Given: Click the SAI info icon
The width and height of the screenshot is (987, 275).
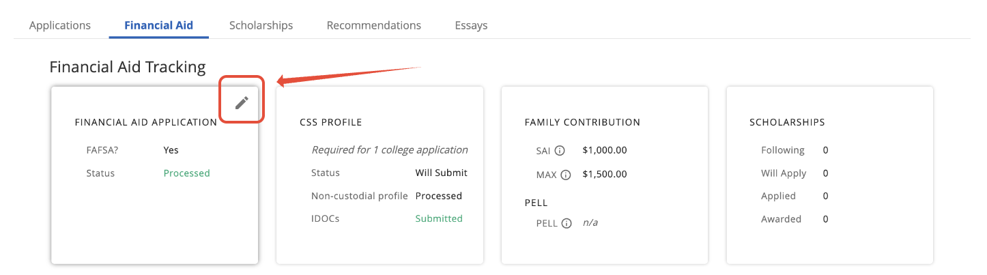Looking at the screenshot, I should pyautogui.click(x=560, y=151).
